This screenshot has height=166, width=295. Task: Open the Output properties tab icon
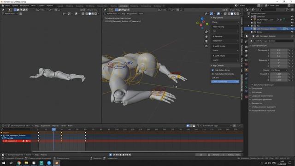tap(246, 51)
